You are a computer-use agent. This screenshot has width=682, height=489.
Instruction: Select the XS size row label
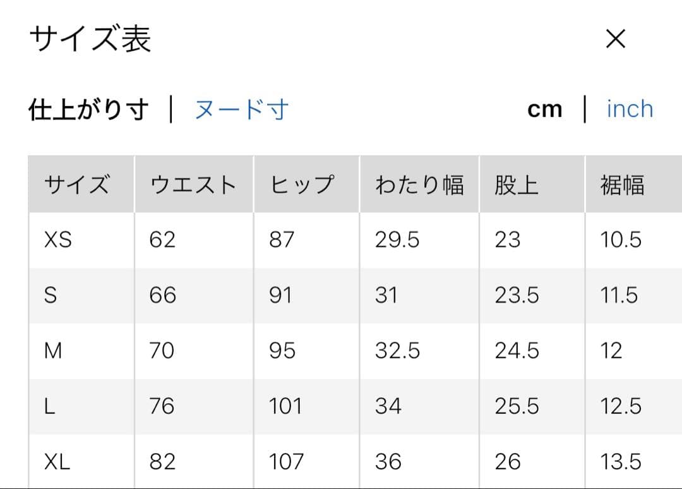point(58,240)
